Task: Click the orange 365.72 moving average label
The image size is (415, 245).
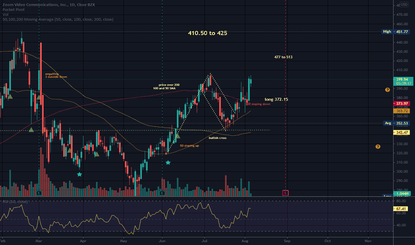Action: pos(402,111)
